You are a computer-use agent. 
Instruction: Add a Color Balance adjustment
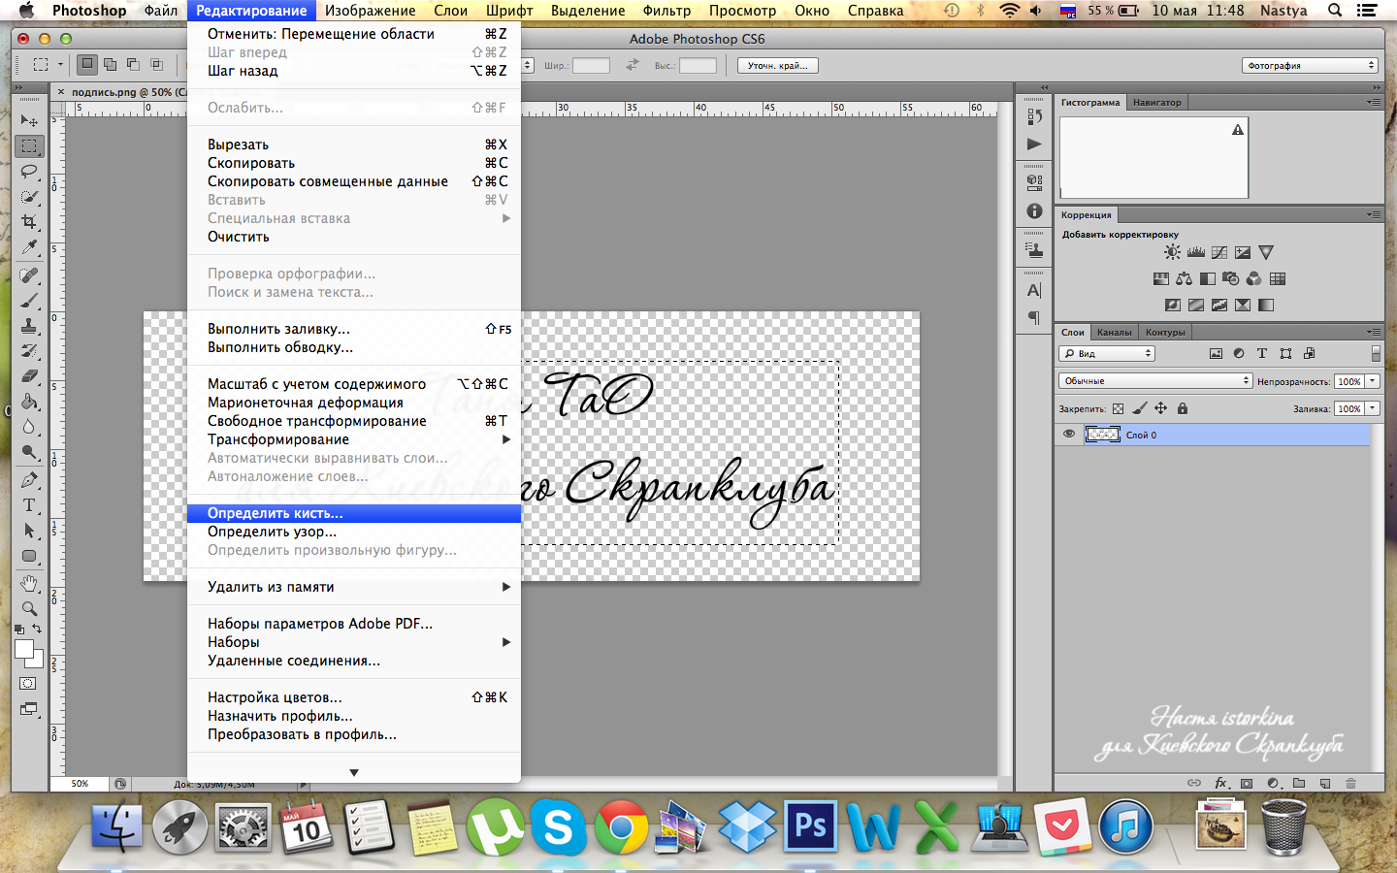tap(1185, 278)
